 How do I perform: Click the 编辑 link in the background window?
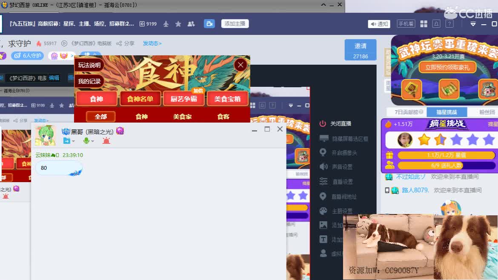pyautogui.click(x=54, y=78)
